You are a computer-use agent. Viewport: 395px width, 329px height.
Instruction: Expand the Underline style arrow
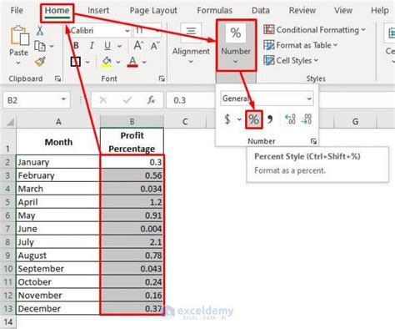click(119, 46)
